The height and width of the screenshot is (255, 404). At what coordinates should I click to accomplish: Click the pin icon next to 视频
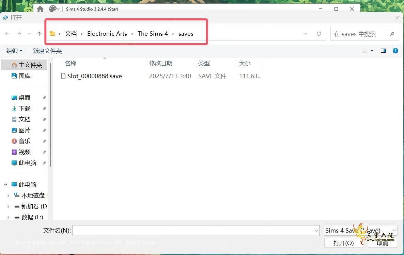44,152
